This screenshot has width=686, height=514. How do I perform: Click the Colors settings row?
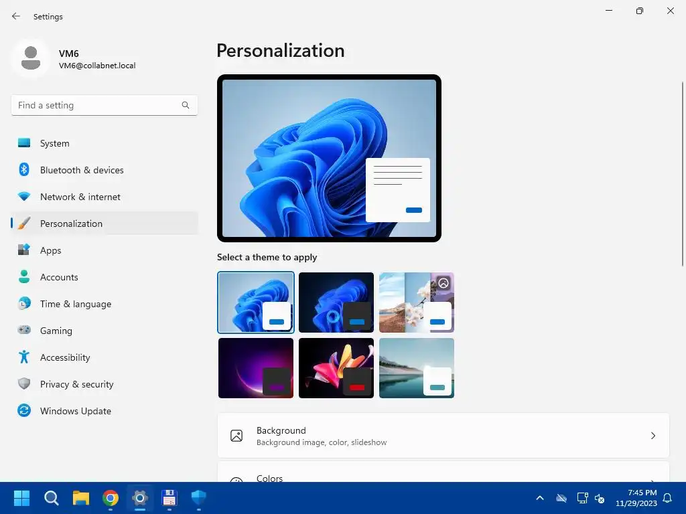443,472
